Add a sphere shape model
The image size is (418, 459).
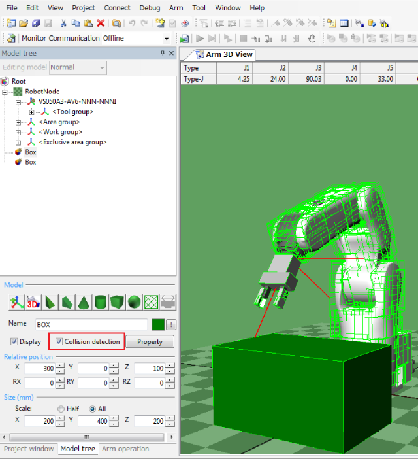click(135, 302)
